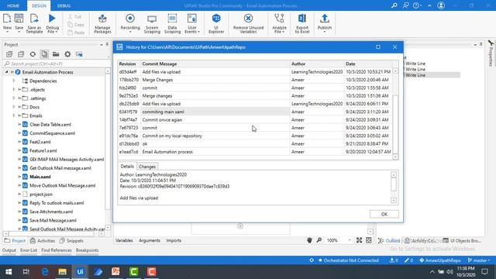Viewport: 496px width, 279px height.
Task: Toggle Show All Files in Project panel
Action: [x=44, y=54]
